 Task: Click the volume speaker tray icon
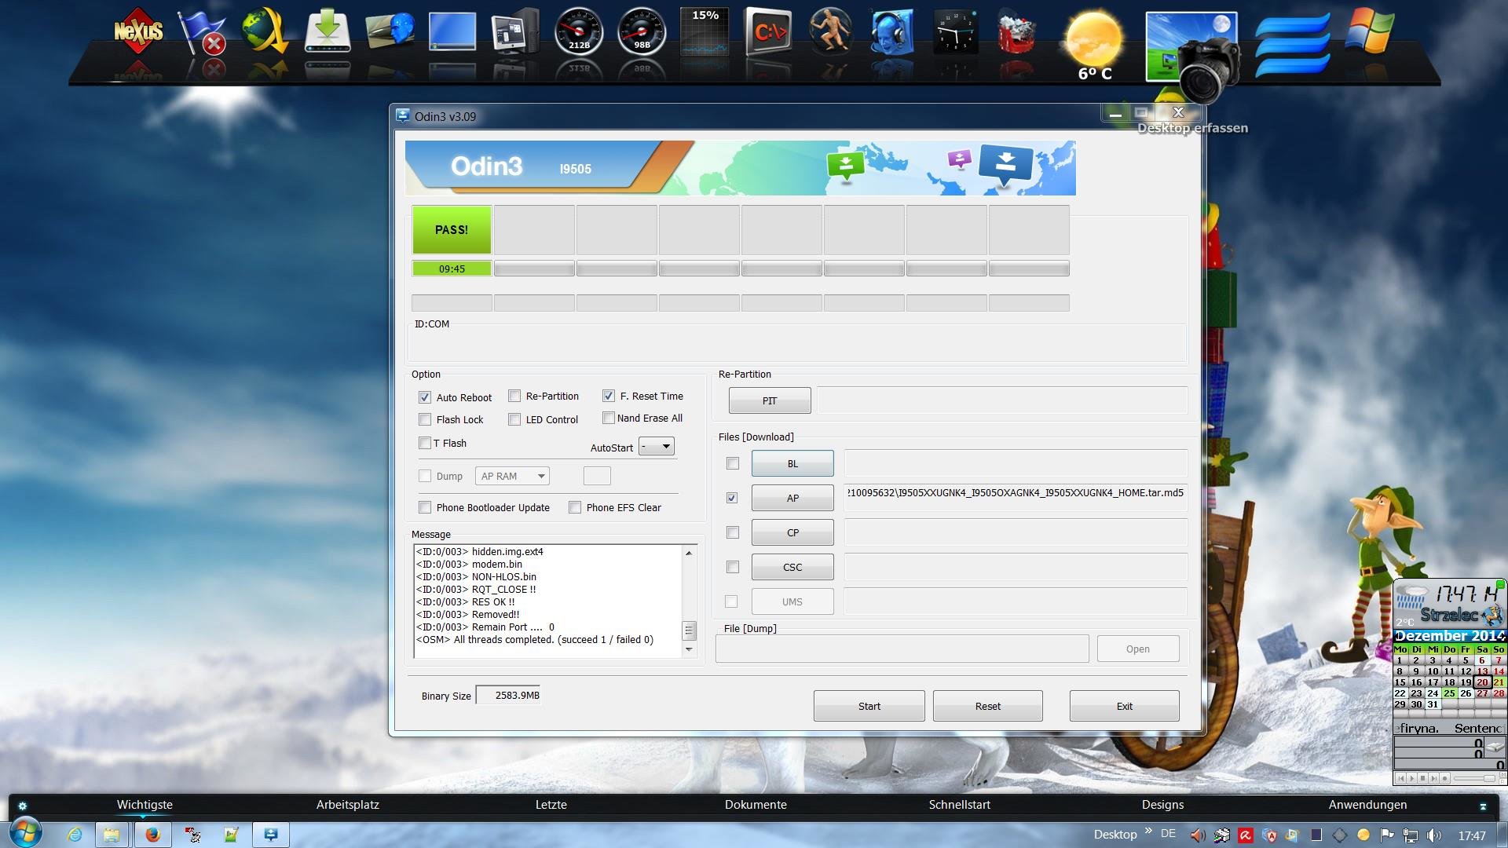coord(1434,835)
